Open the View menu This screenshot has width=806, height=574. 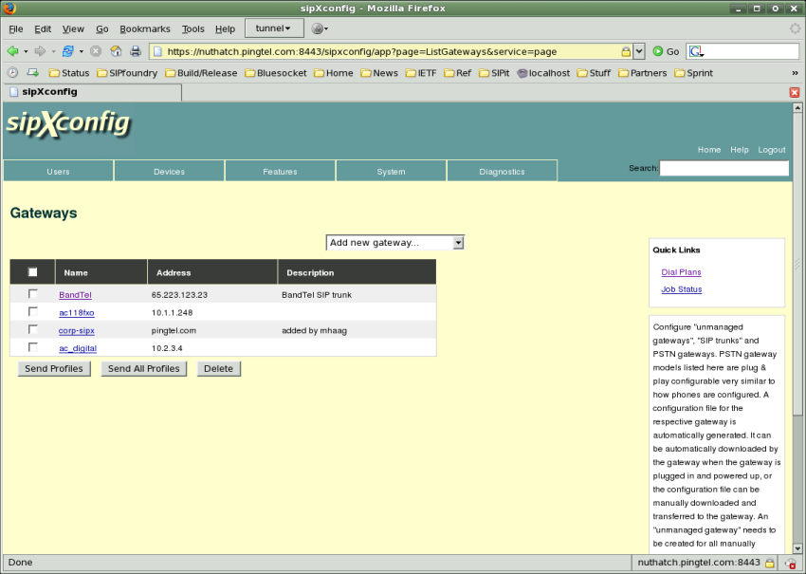point(73,28)
